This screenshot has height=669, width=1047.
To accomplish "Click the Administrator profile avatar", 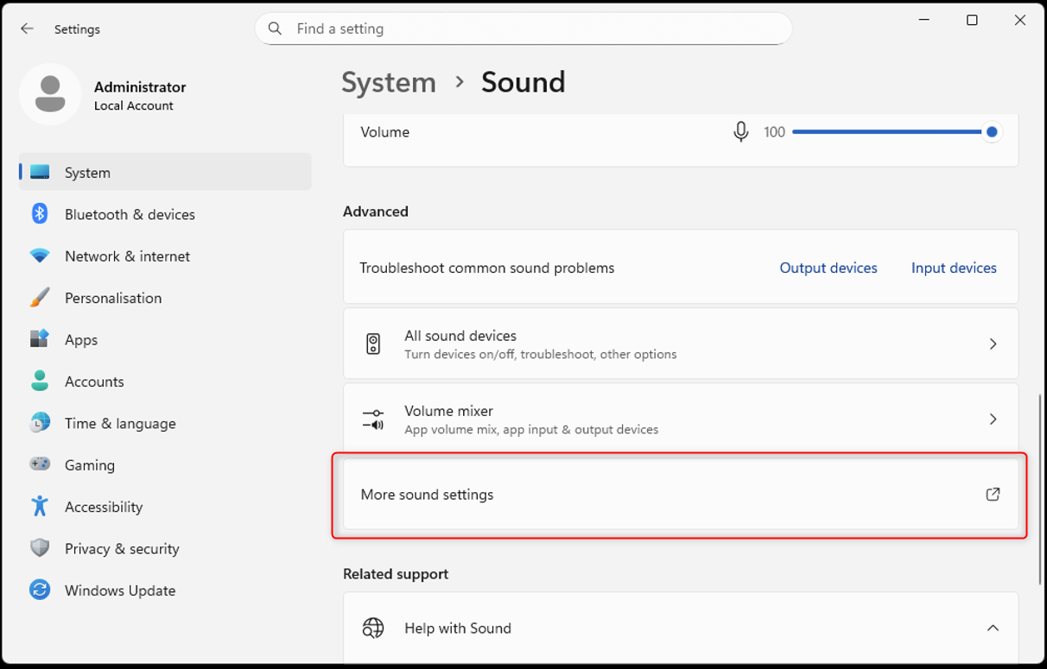I will click(x=50, y=94).
